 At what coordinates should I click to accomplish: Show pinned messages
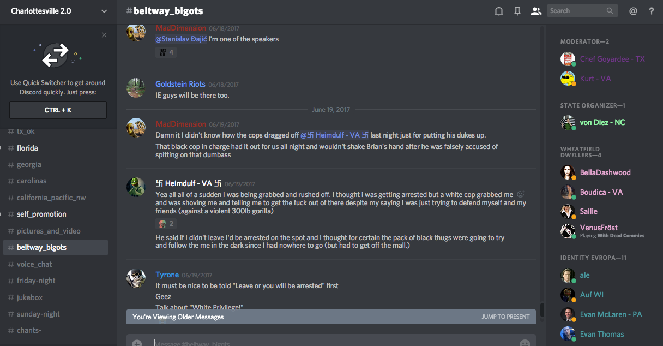click(517, 11)
